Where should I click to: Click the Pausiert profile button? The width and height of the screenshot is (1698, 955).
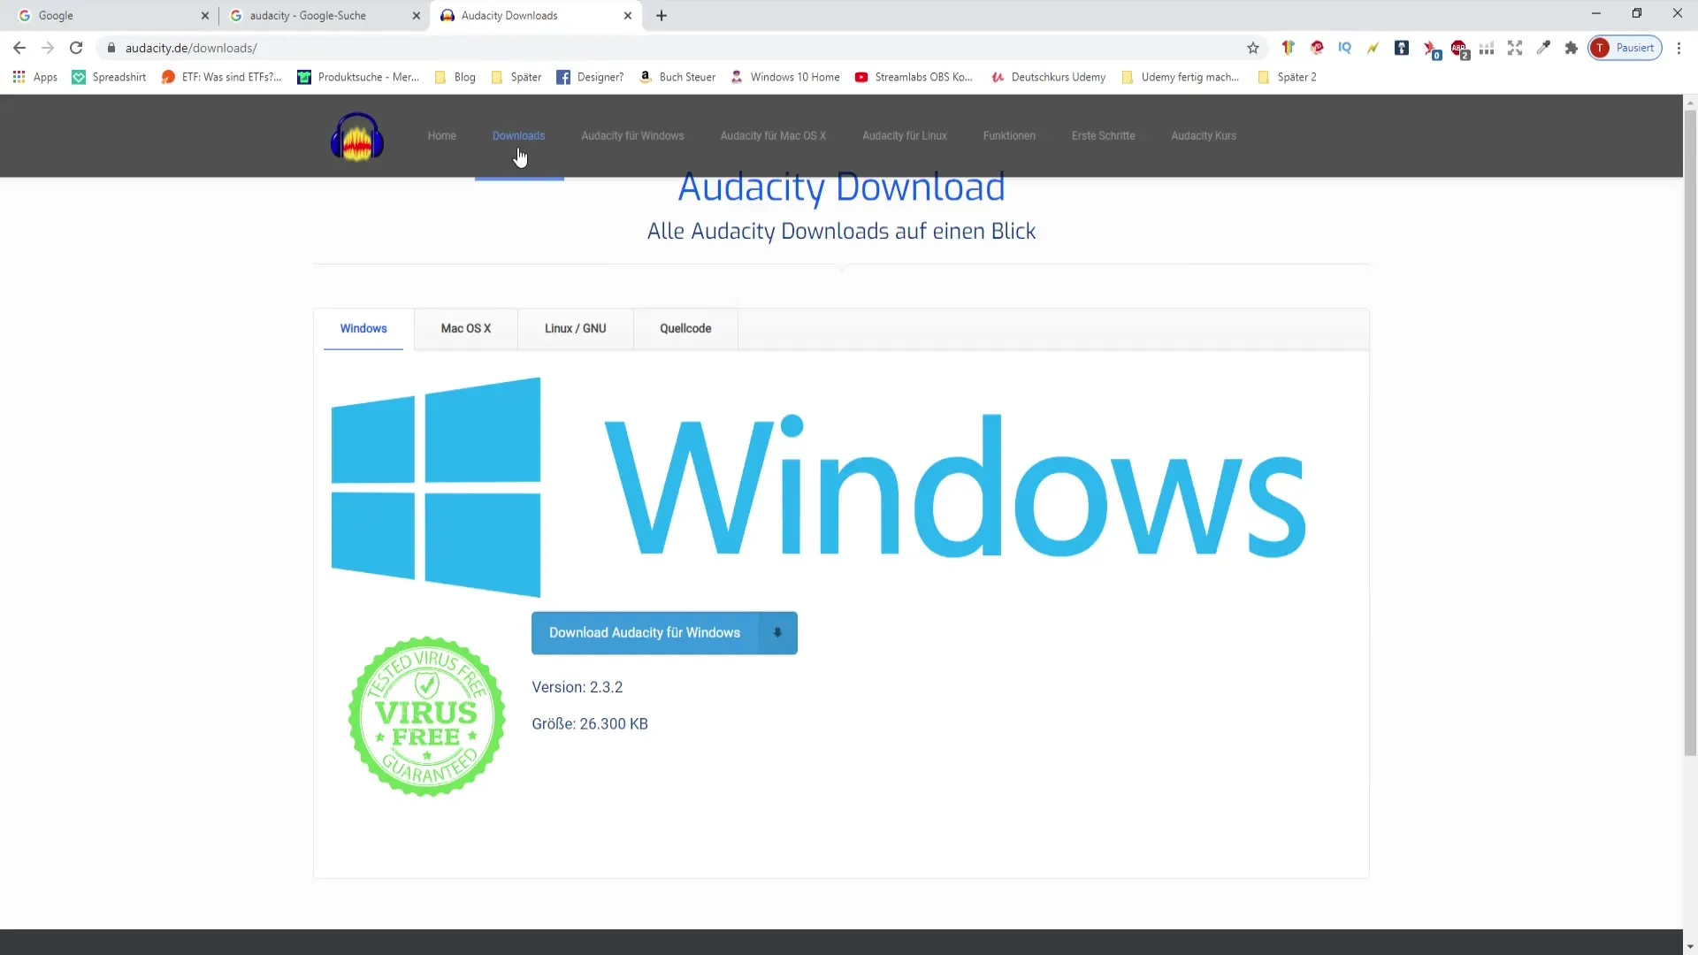coord(1625,48)
